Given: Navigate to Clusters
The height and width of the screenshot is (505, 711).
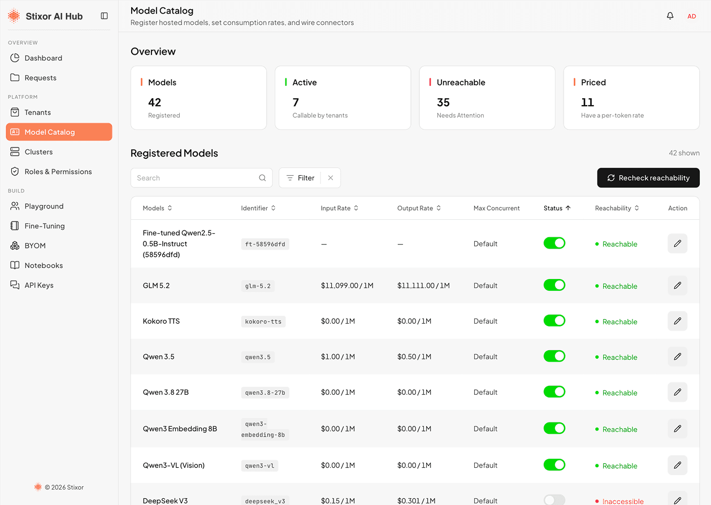Looking at the screenshot, I should [x=59, y=152].
